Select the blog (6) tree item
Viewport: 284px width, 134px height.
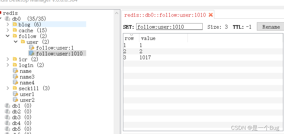click(30, 24)
